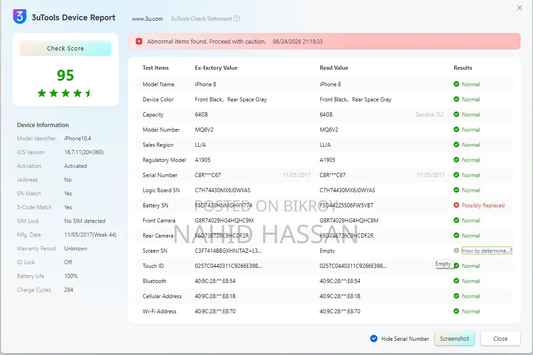Click the Logic Board SN read value C7H74430MX6J0WYAS

tap(347, 190)
